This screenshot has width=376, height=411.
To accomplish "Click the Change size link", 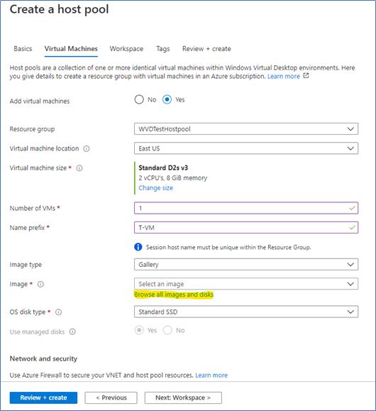I will click(155, 188).
